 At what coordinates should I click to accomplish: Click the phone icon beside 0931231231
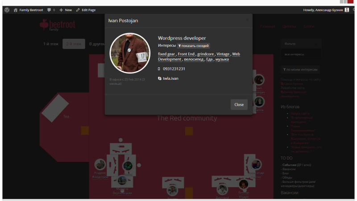(159, 69)
